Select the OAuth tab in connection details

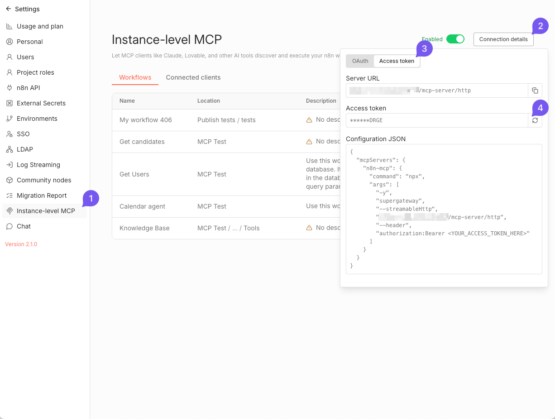[x=360, y=61]
